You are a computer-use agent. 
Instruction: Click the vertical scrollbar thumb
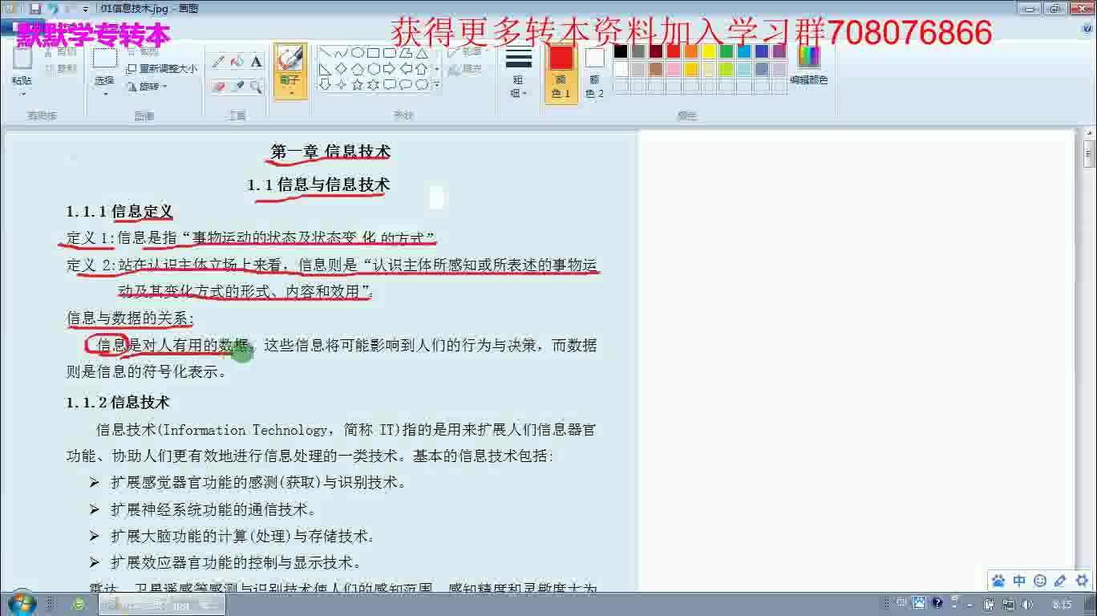(1089, 154)
